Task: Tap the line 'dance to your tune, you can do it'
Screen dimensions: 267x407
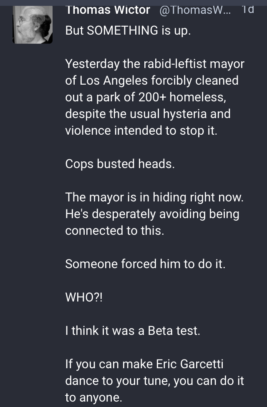Action: (x=154, y=381)
